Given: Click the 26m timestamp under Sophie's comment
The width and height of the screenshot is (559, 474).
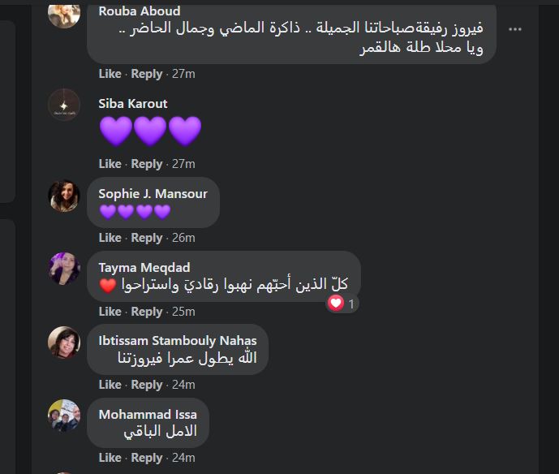Looking at the screenshot, I should click(x=183, y=238).
